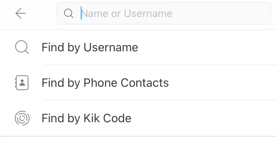Return to previous screen with back arrow
This screenshot has height=144, width=277.
(21, 13)
